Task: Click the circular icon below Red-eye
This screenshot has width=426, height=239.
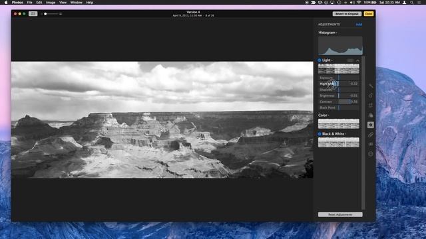Action: pos(371,154)
